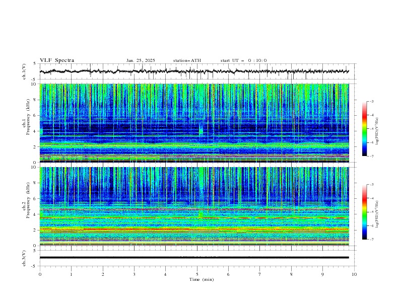Click the 'ch.1(V)' waveform axis label
The image size is (399, 308).
click(x=24, y=71)
